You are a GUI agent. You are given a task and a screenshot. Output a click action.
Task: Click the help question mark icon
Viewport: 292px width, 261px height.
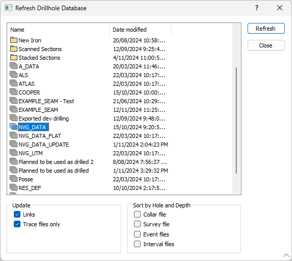(257, 8)
